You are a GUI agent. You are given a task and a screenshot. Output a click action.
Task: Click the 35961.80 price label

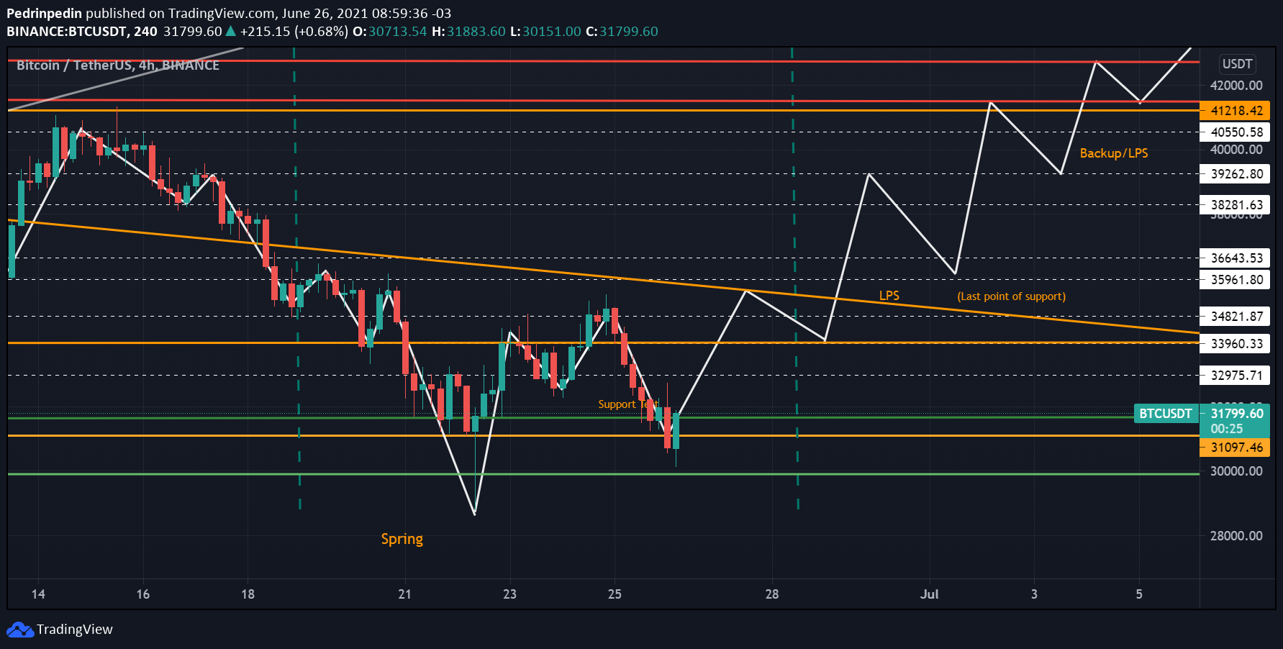(1236, 280)
